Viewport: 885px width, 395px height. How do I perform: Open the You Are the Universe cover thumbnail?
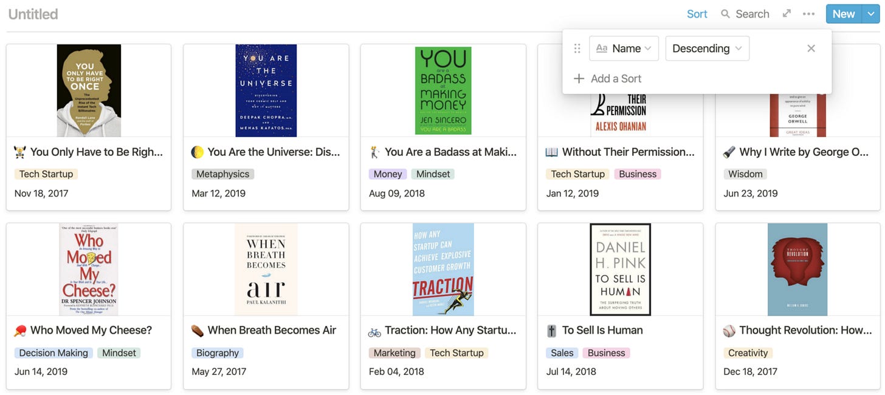266,90
